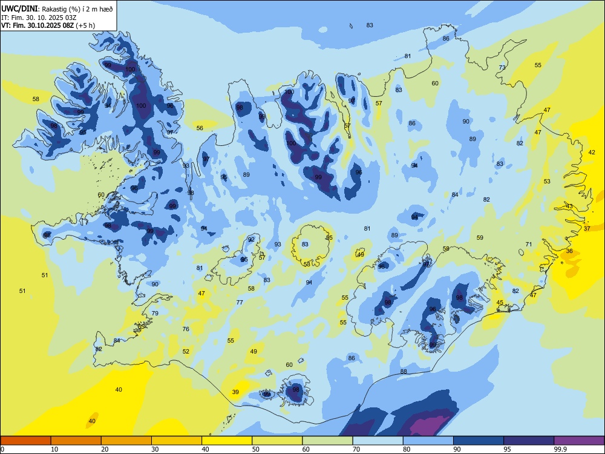The height and width of the screenshot is (454, 605).
Task: Click the navy 95–99.9 legend swatch
Action: [529, 441]
